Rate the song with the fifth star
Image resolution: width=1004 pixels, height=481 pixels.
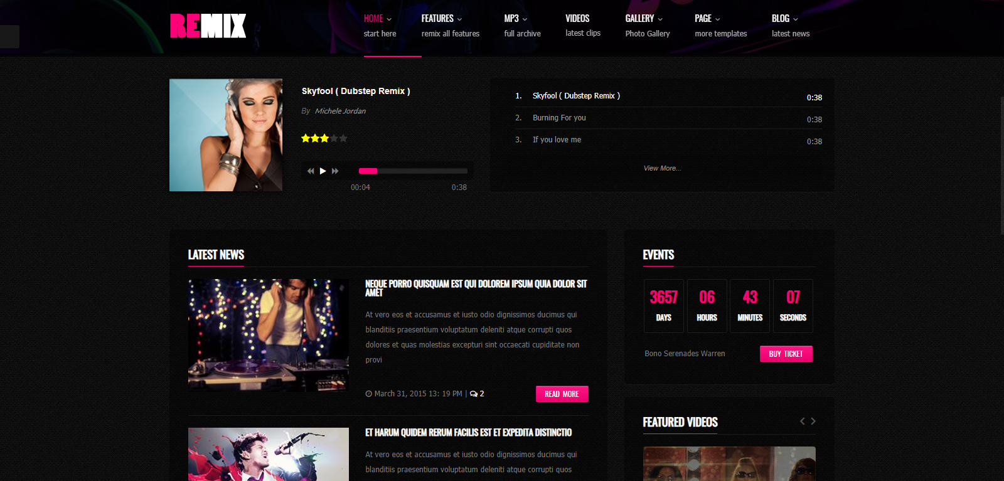pyautogui.click(x=343, y=139)
